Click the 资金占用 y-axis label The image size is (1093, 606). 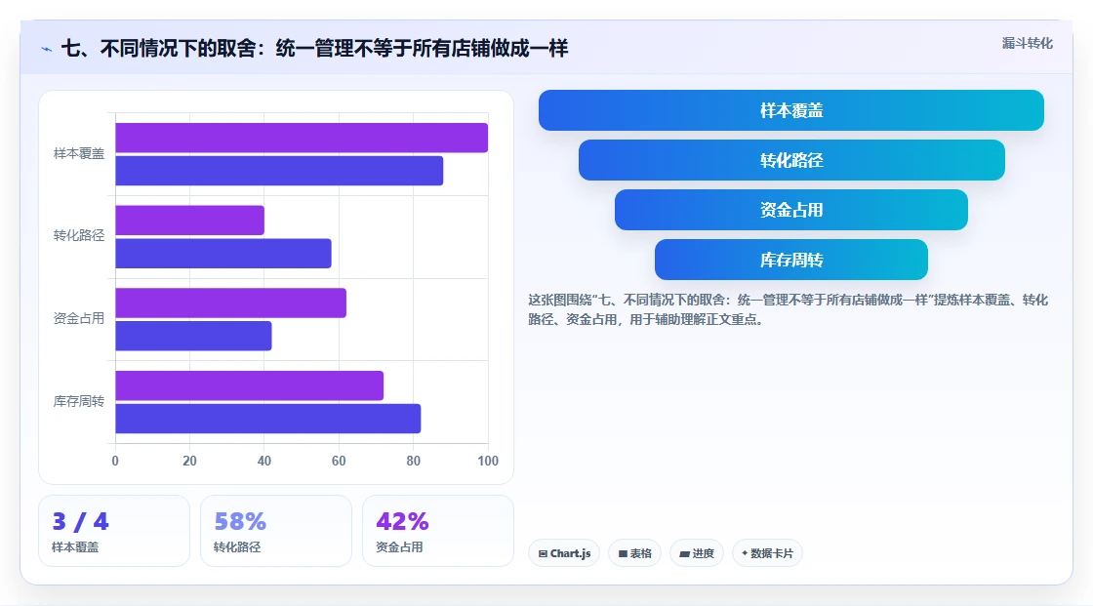(x=79, y=319)
